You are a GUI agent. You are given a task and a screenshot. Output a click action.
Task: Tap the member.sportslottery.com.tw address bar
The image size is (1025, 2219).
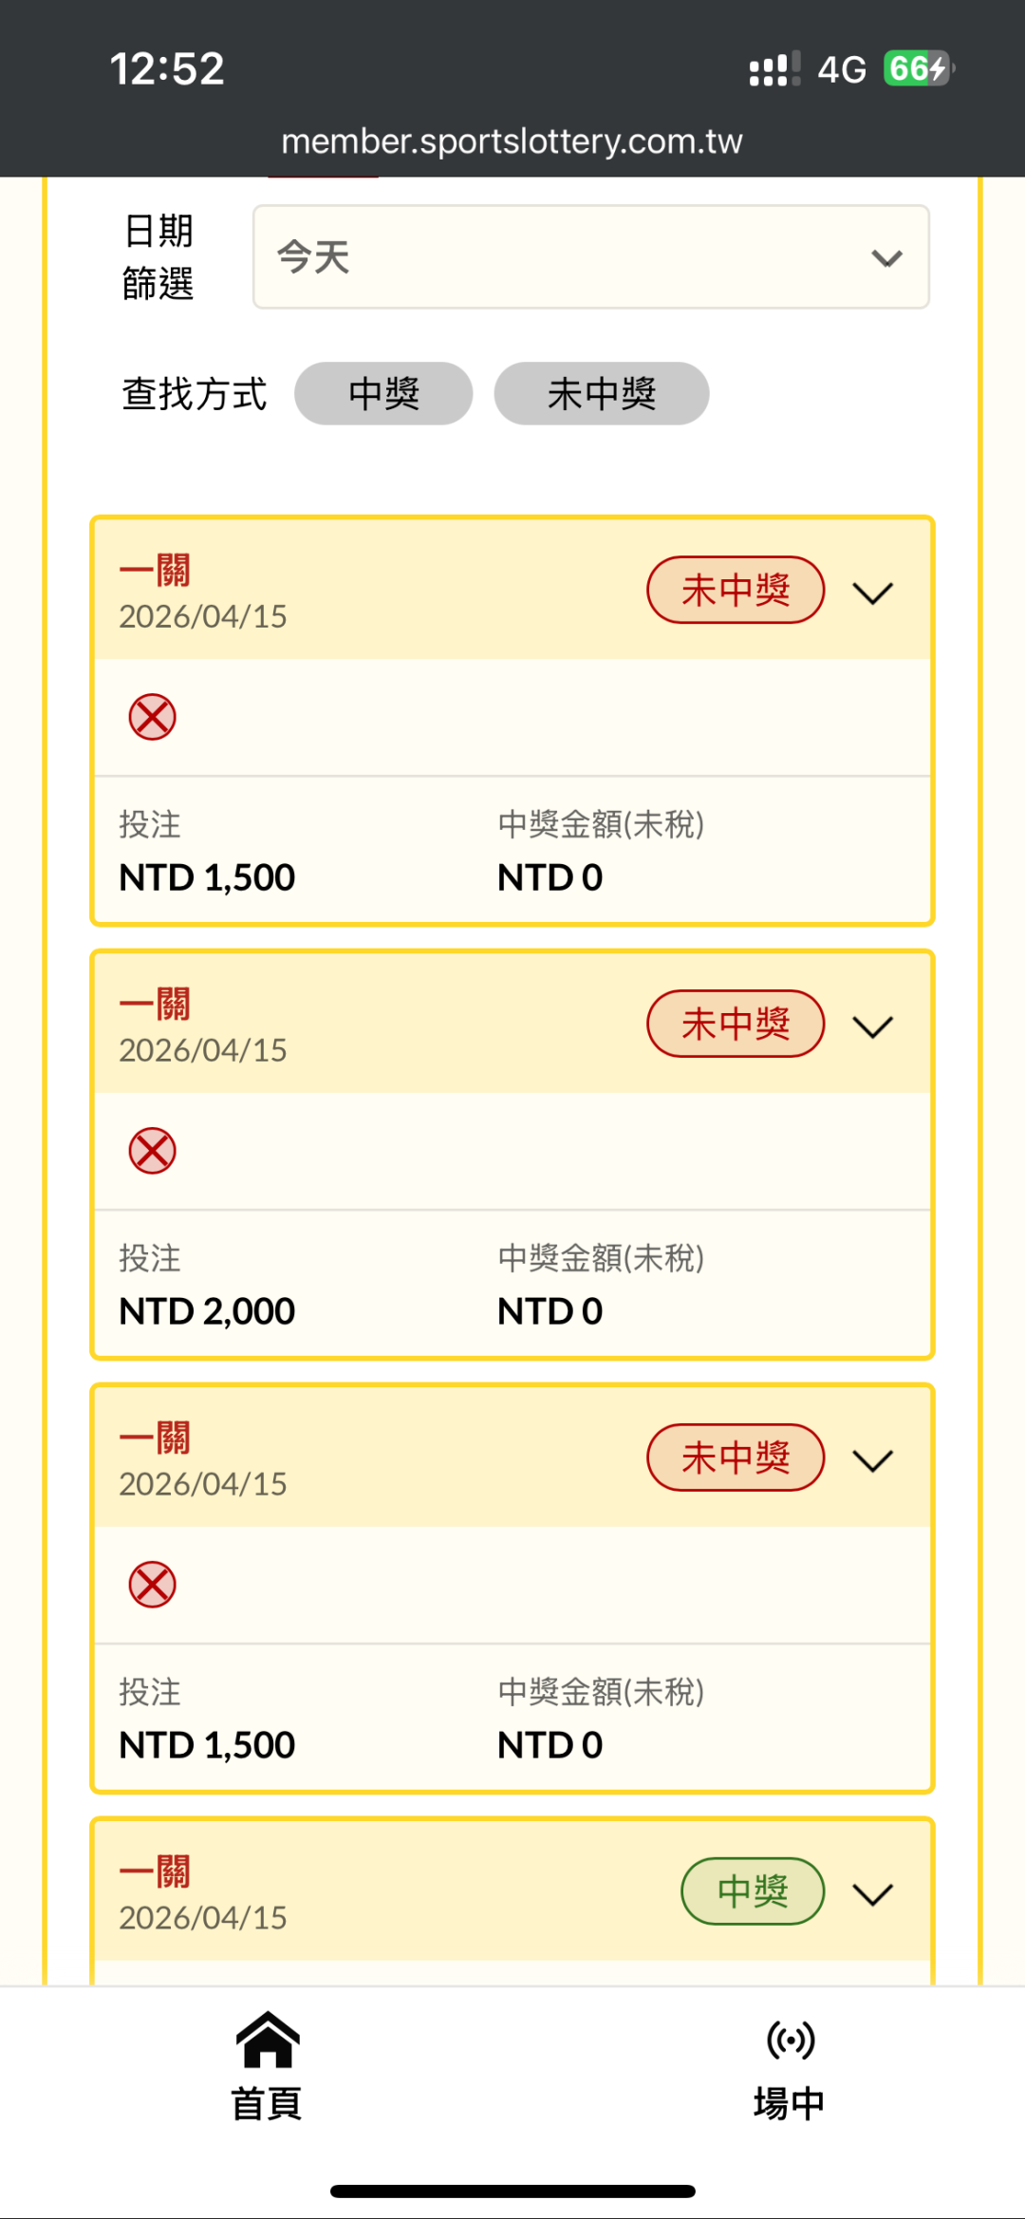[512, 141]
